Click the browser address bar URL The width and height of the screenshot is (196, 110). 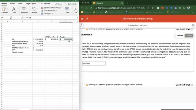pos(122,8)
